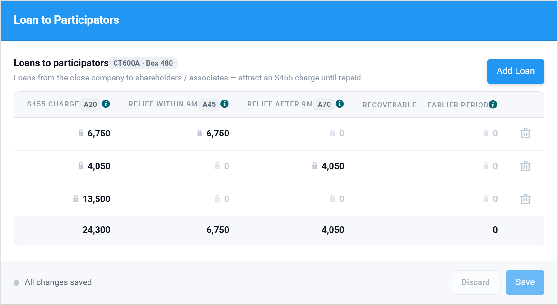Viewport: 558px width, 305px height.
Task: Click the Recoverable Earlier Period info icon
Action: 493,105
